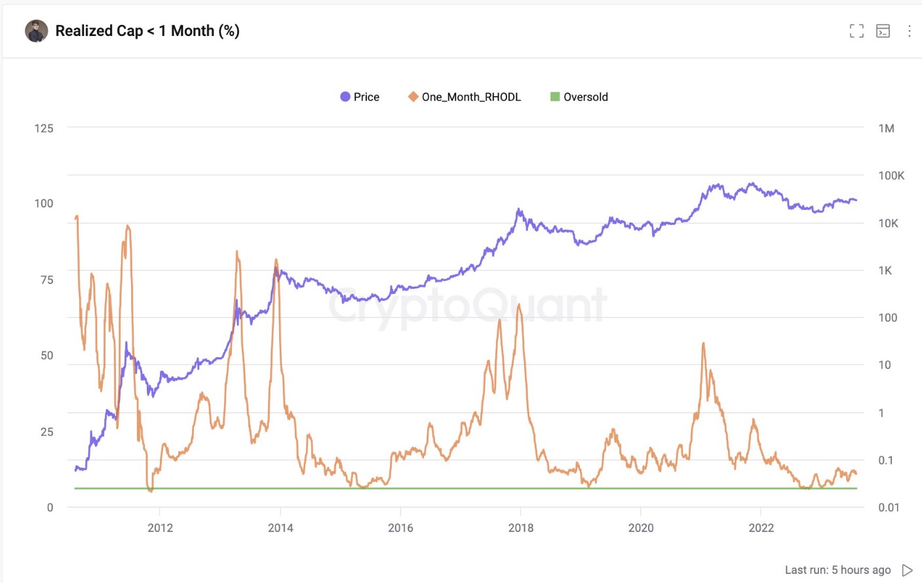922x583 pixels.
Task: Click the green Oversold square icon
Action: click(554, 96)
